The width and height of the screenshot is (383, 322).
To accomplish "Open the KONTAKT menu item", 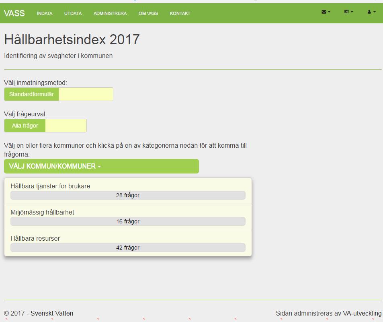I will click(x=180, y=13).
